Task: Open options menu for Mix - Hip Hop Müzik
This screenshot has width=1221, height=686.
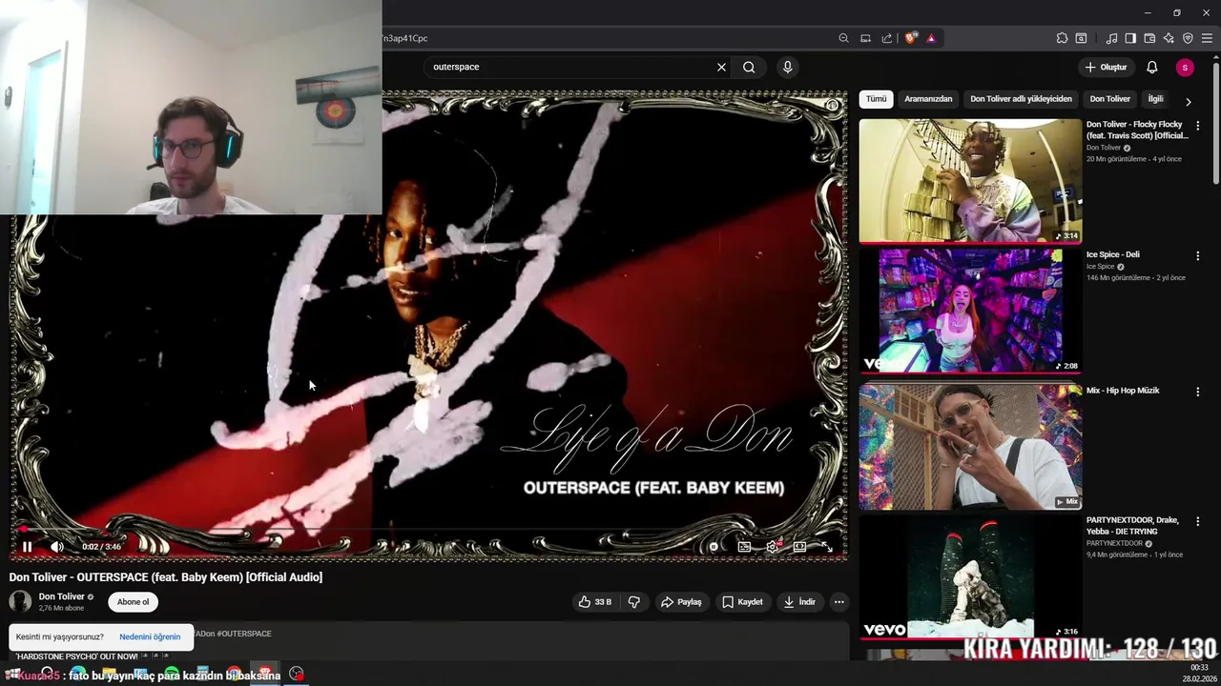Action: pos(1197,392)
